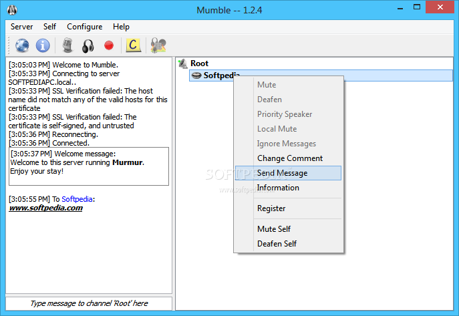Click 'Enjoy your stay!' text
Screen dimensions: 459x316
click(37, 171)
